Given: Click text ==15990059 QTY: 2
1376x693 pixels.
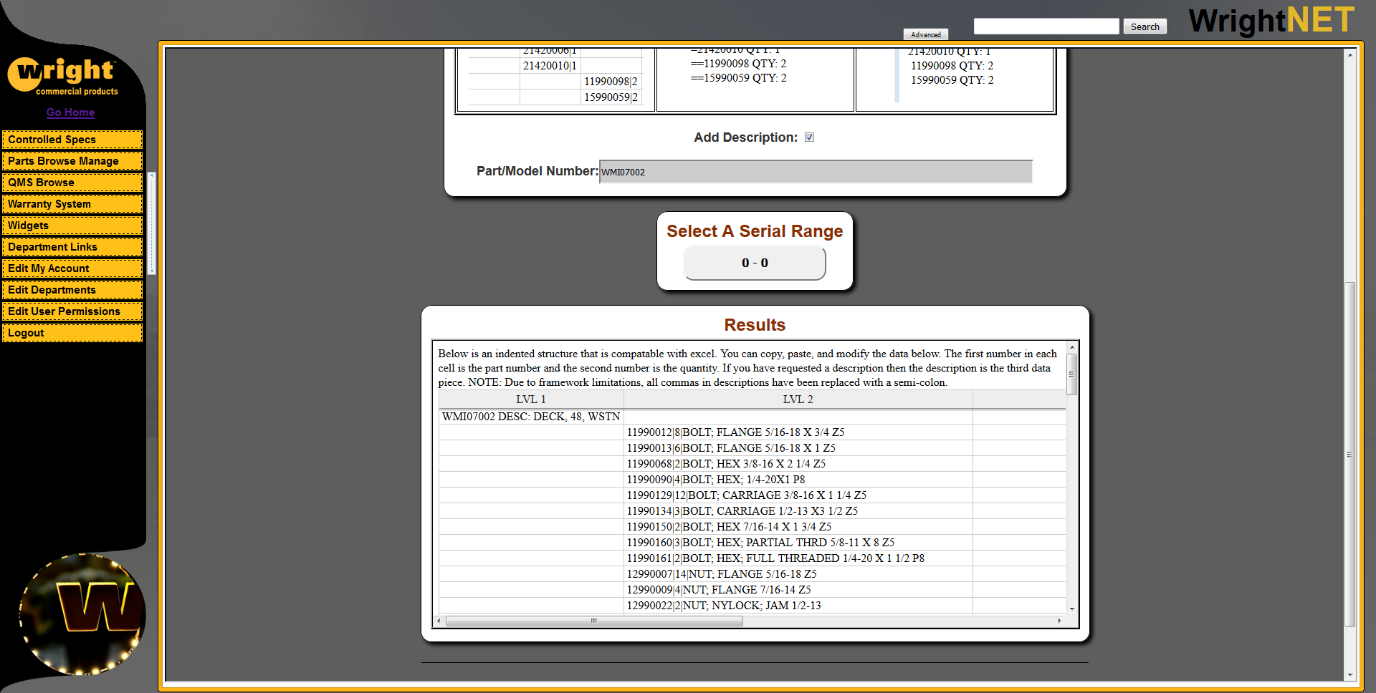Looking at the screenshot, I should (x=739, y=78).
